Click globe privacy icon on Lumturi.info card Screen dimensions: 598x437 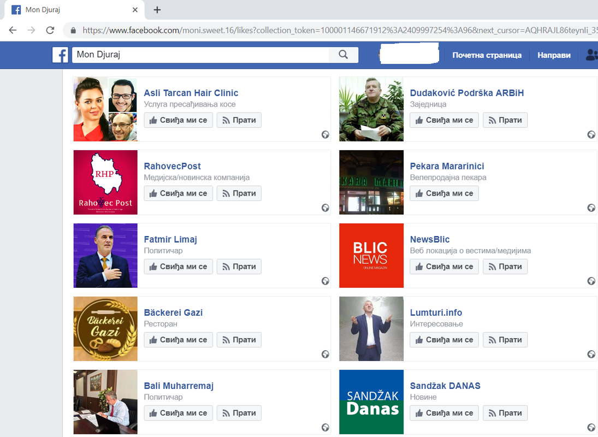click(591, 355)
